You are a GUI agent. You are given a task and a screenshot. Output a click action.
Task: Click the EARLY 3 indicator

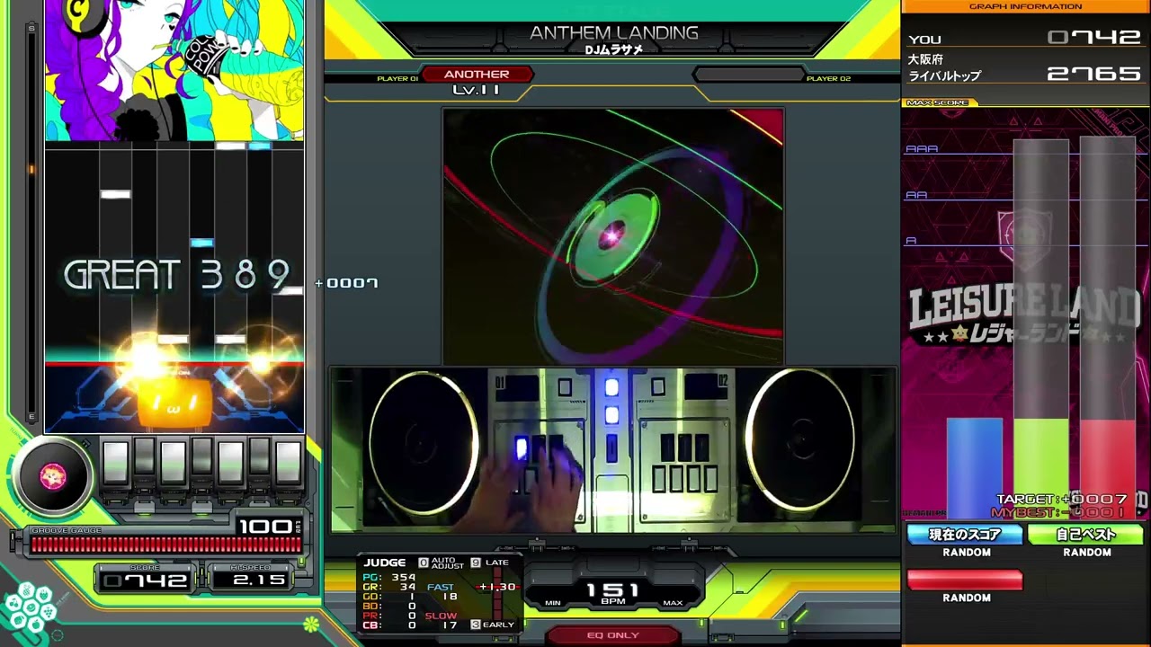[493, 625]
